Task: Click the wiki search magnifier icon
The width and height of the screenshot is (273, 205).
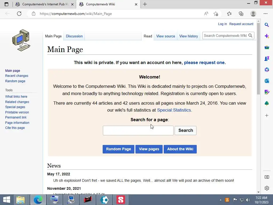Action: pyautogui.click(x=250, y=36)
